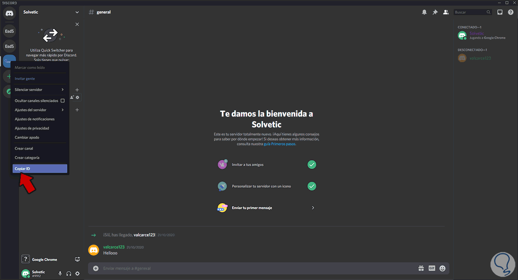Select Copiar ID menu entry

point(40,169)
